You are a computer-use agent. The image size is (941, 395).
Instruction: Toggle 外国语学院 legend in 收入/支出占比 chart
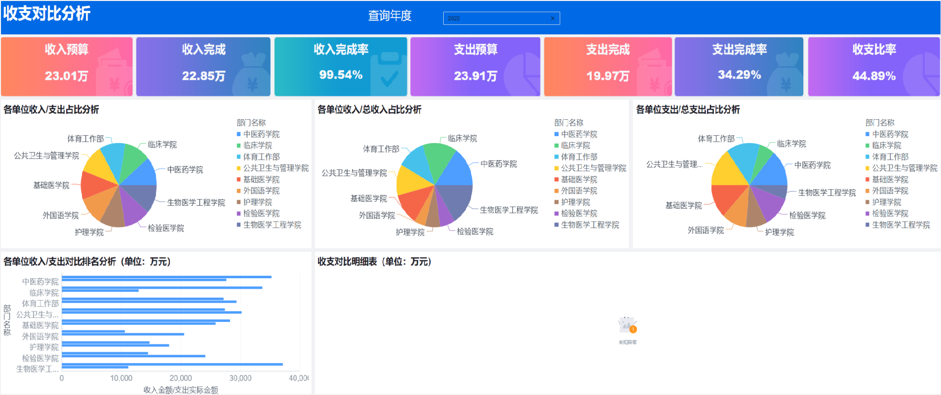click(258, 191)
